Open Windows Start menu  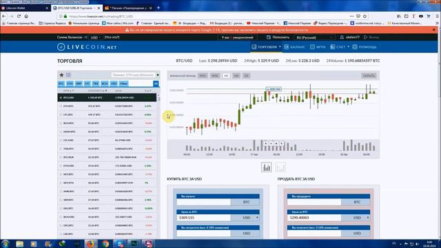tap(6, 243)
